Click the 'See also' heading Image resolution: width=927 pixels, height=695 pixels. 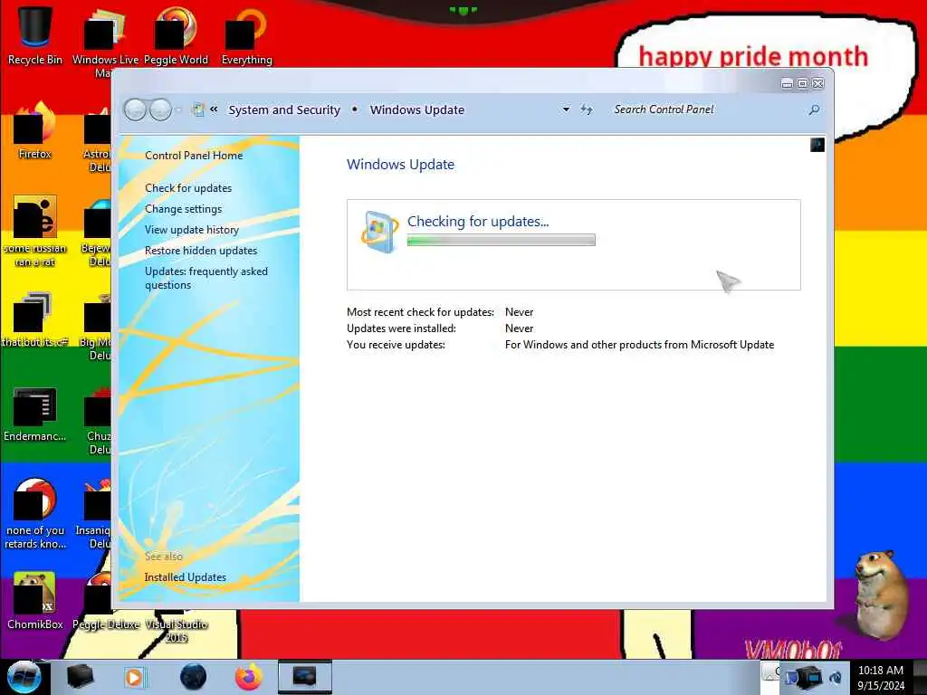coord(164,557)
